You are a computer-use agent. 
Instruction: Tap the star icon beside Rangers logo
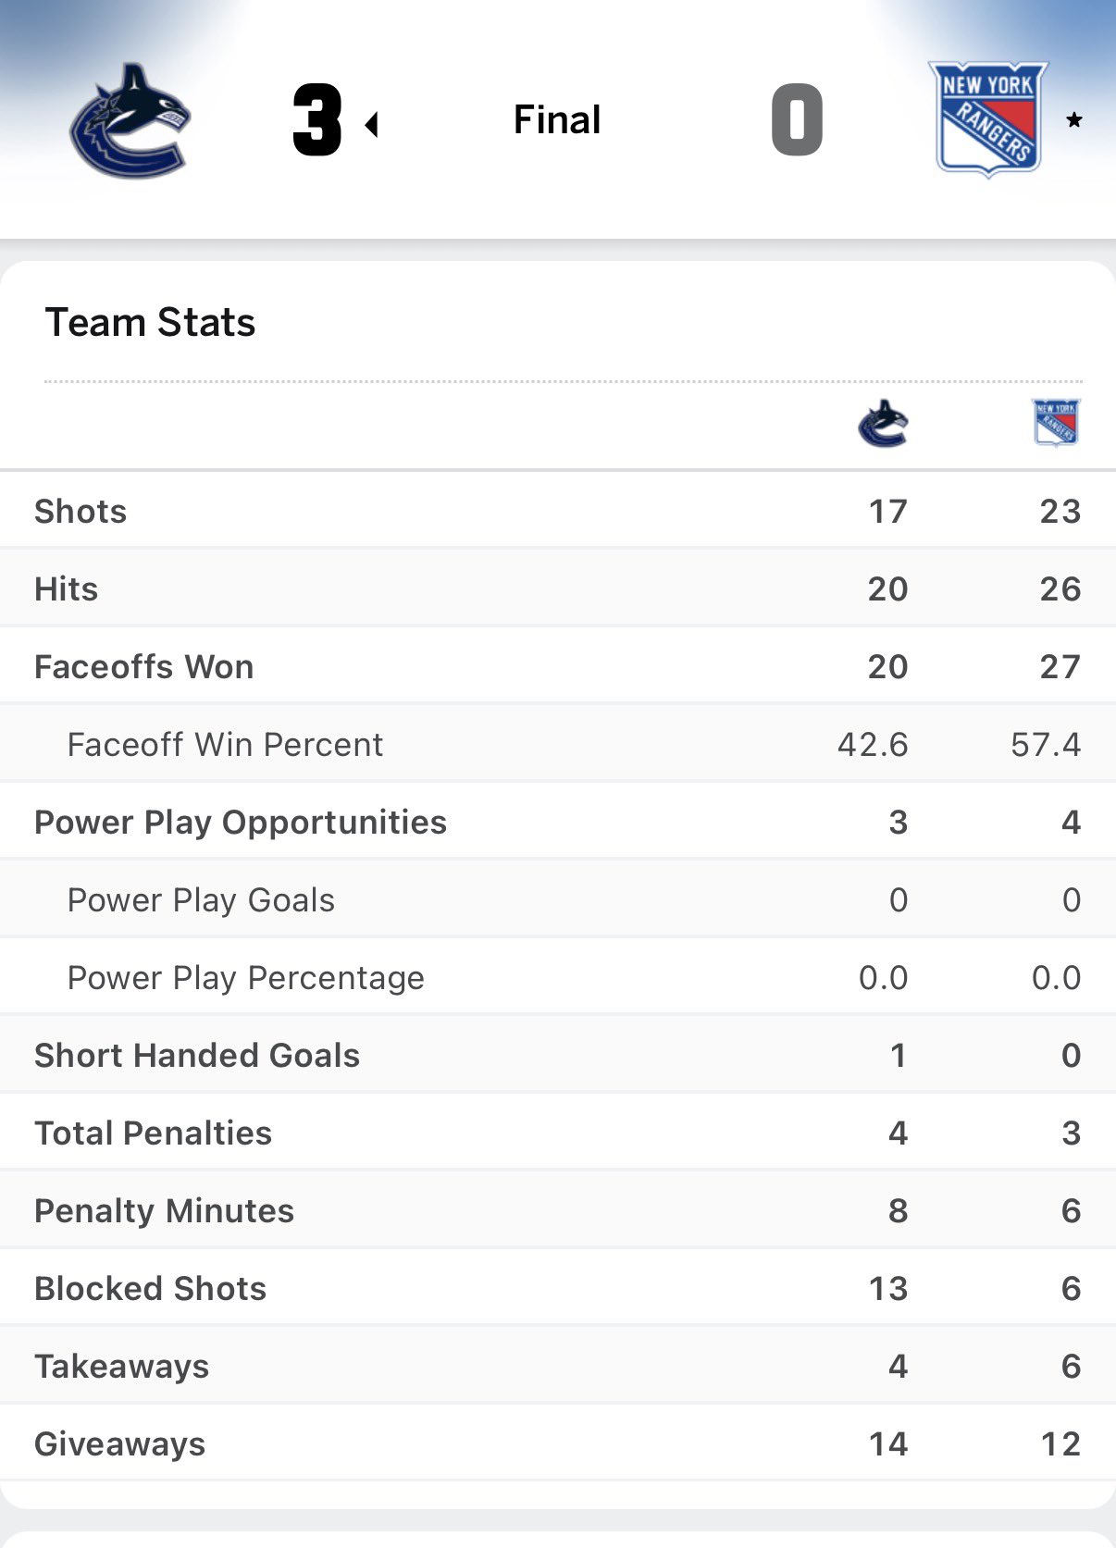click(1074, 120)
